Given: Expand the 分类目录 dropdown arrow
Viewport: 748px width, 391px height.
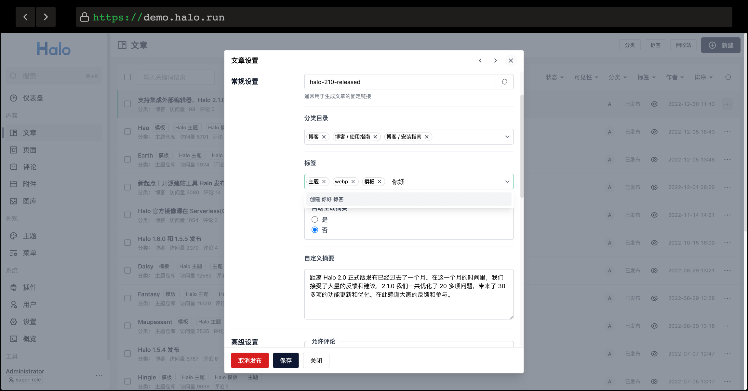Looking at the screenshot, I should pyautogui.click(x=507, y=137).
